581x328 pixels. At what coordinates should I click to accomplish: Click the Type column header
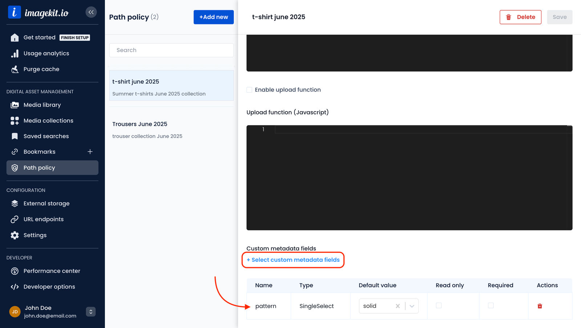(x=306, y=285)
